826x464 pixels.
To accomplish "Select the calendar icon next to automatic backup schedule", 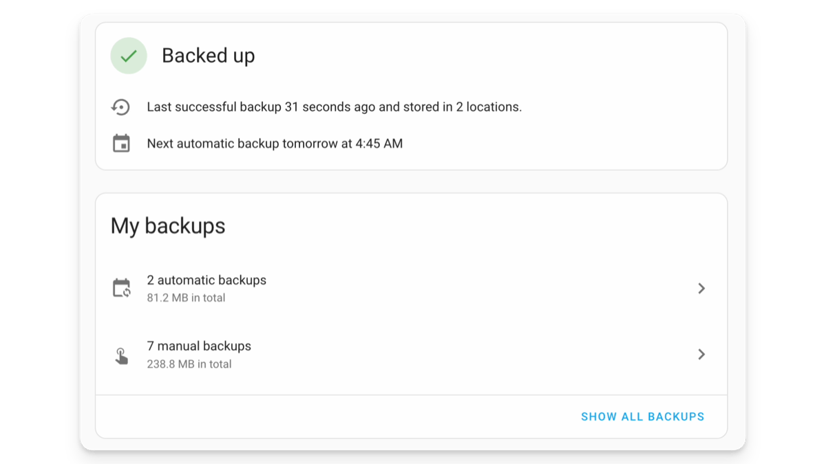I will click(x=120, y=143).
